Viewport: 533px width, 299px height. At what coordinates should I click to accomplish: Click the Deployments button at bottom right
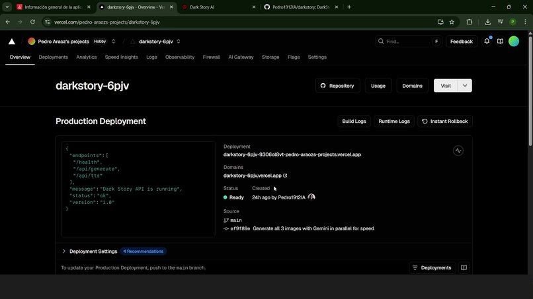432,268
